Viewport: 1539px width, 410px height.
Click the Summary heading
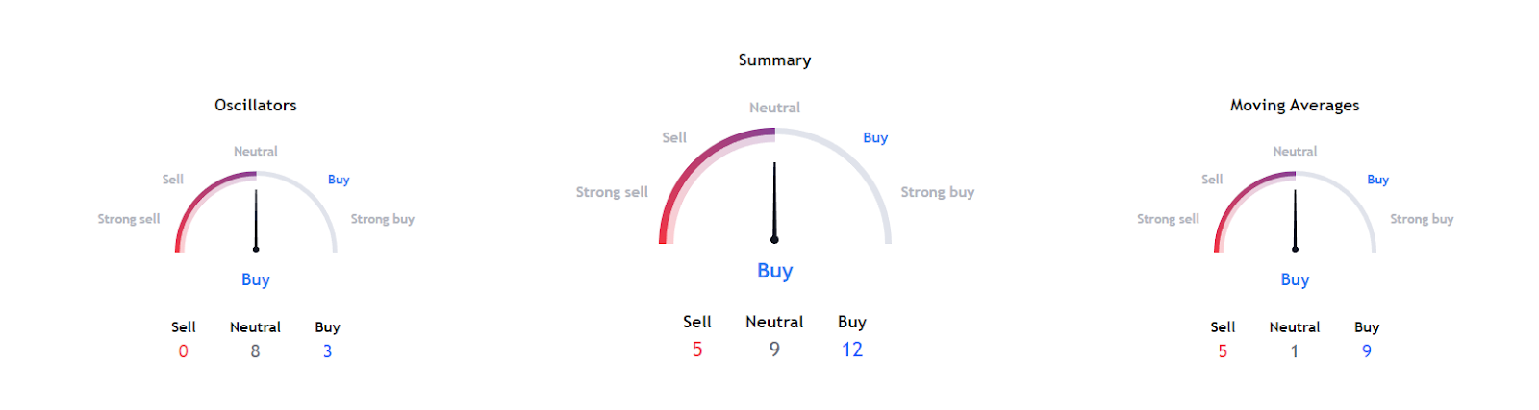point(774,60)
